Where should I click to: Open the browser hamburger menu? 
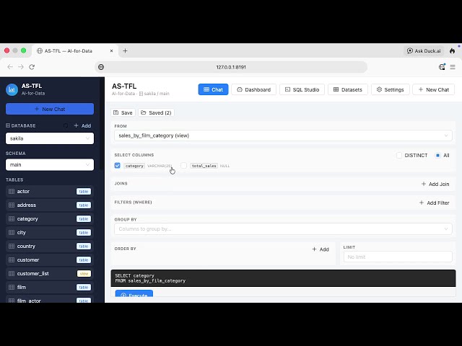[453, 67]
